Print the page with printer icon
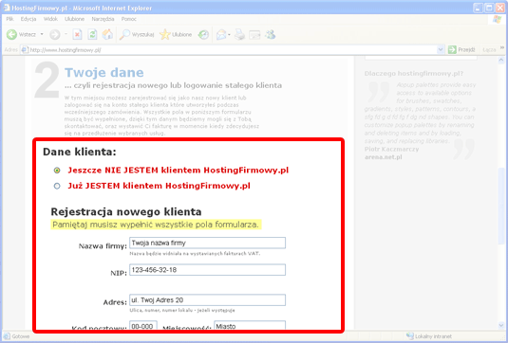 pyautogui.click(x=239, y=34)
